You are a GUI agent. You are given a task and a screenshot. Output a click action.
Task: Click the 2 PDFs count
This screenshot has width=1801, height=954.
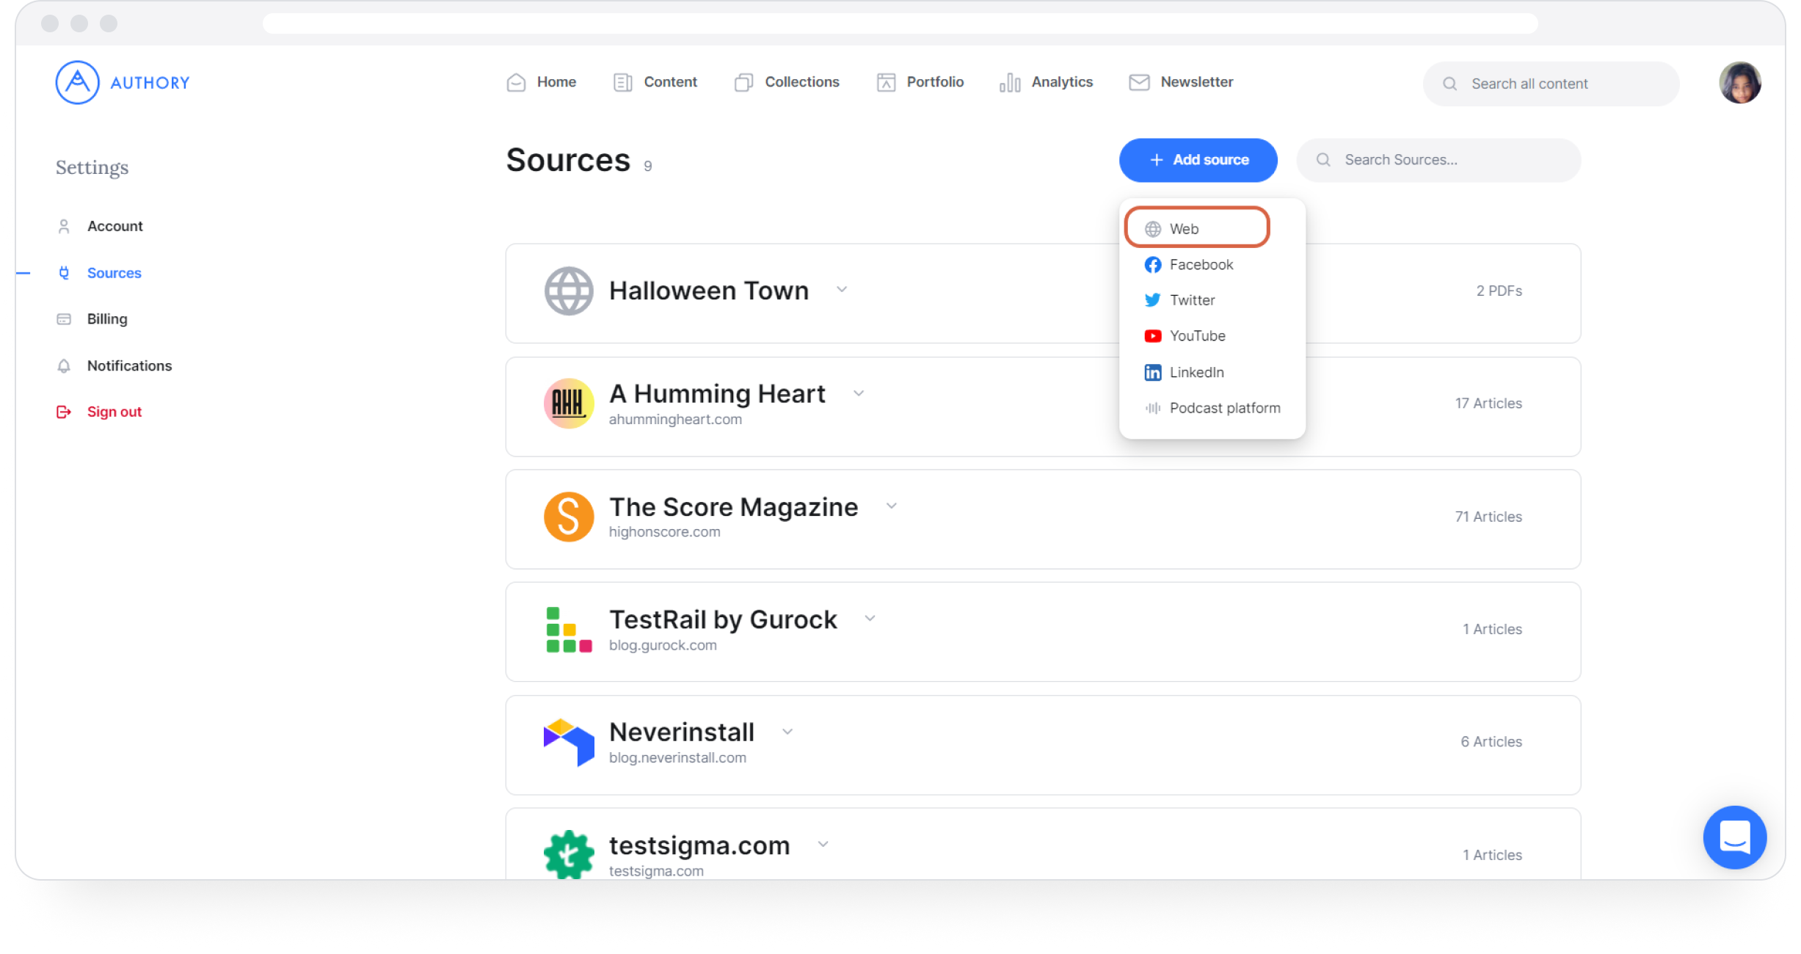pos(1499,291)
